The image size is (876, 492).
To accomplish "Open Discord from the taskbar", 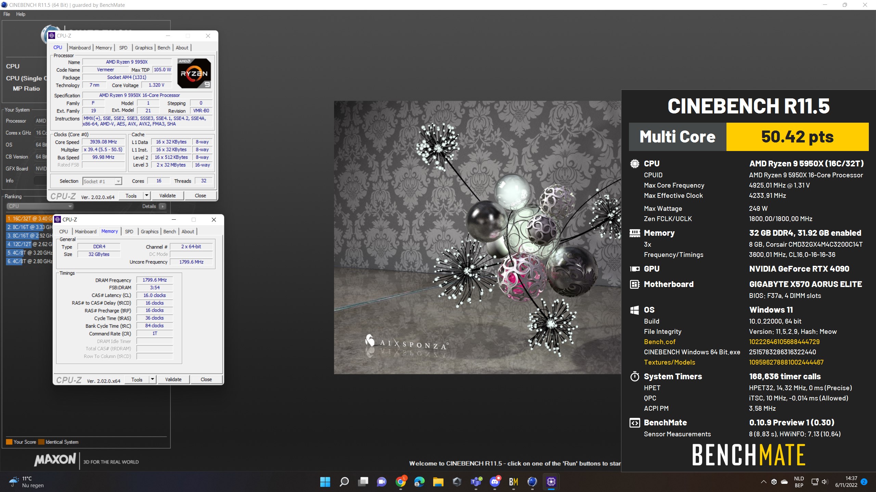I will (x=495, y=482).
